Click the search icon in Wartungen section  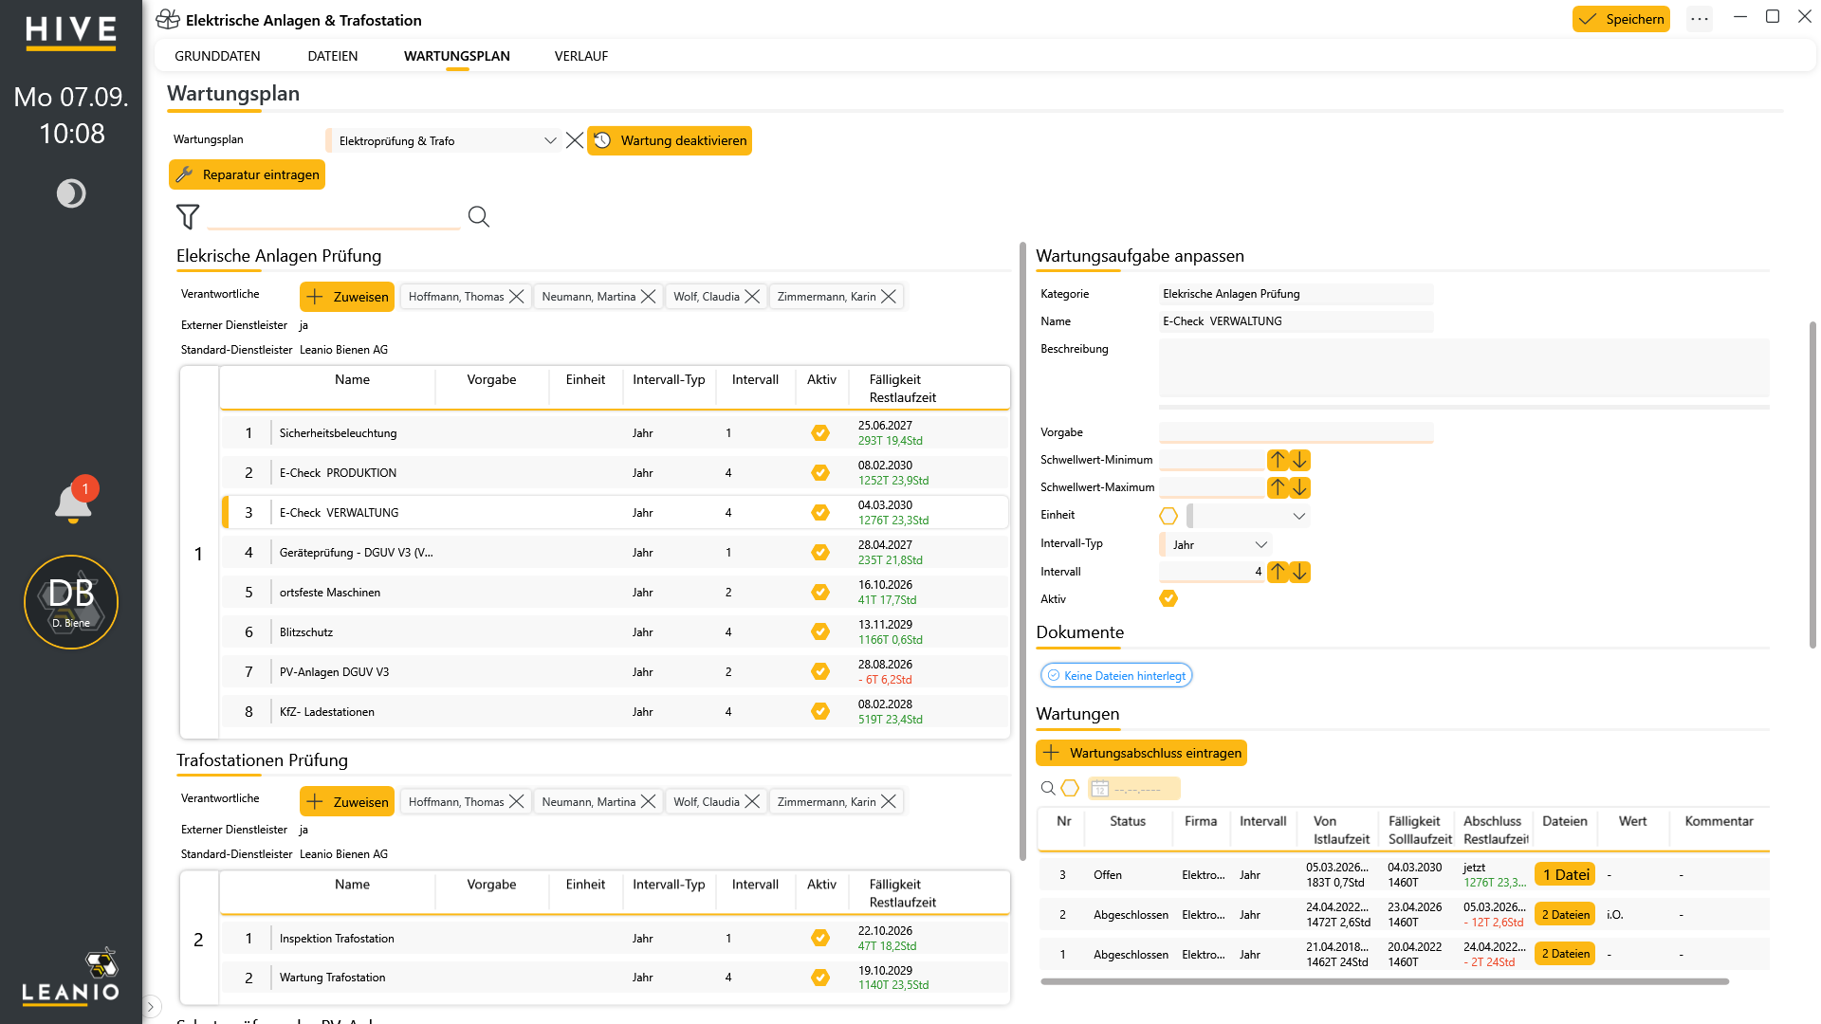[x=1048, y=788]
